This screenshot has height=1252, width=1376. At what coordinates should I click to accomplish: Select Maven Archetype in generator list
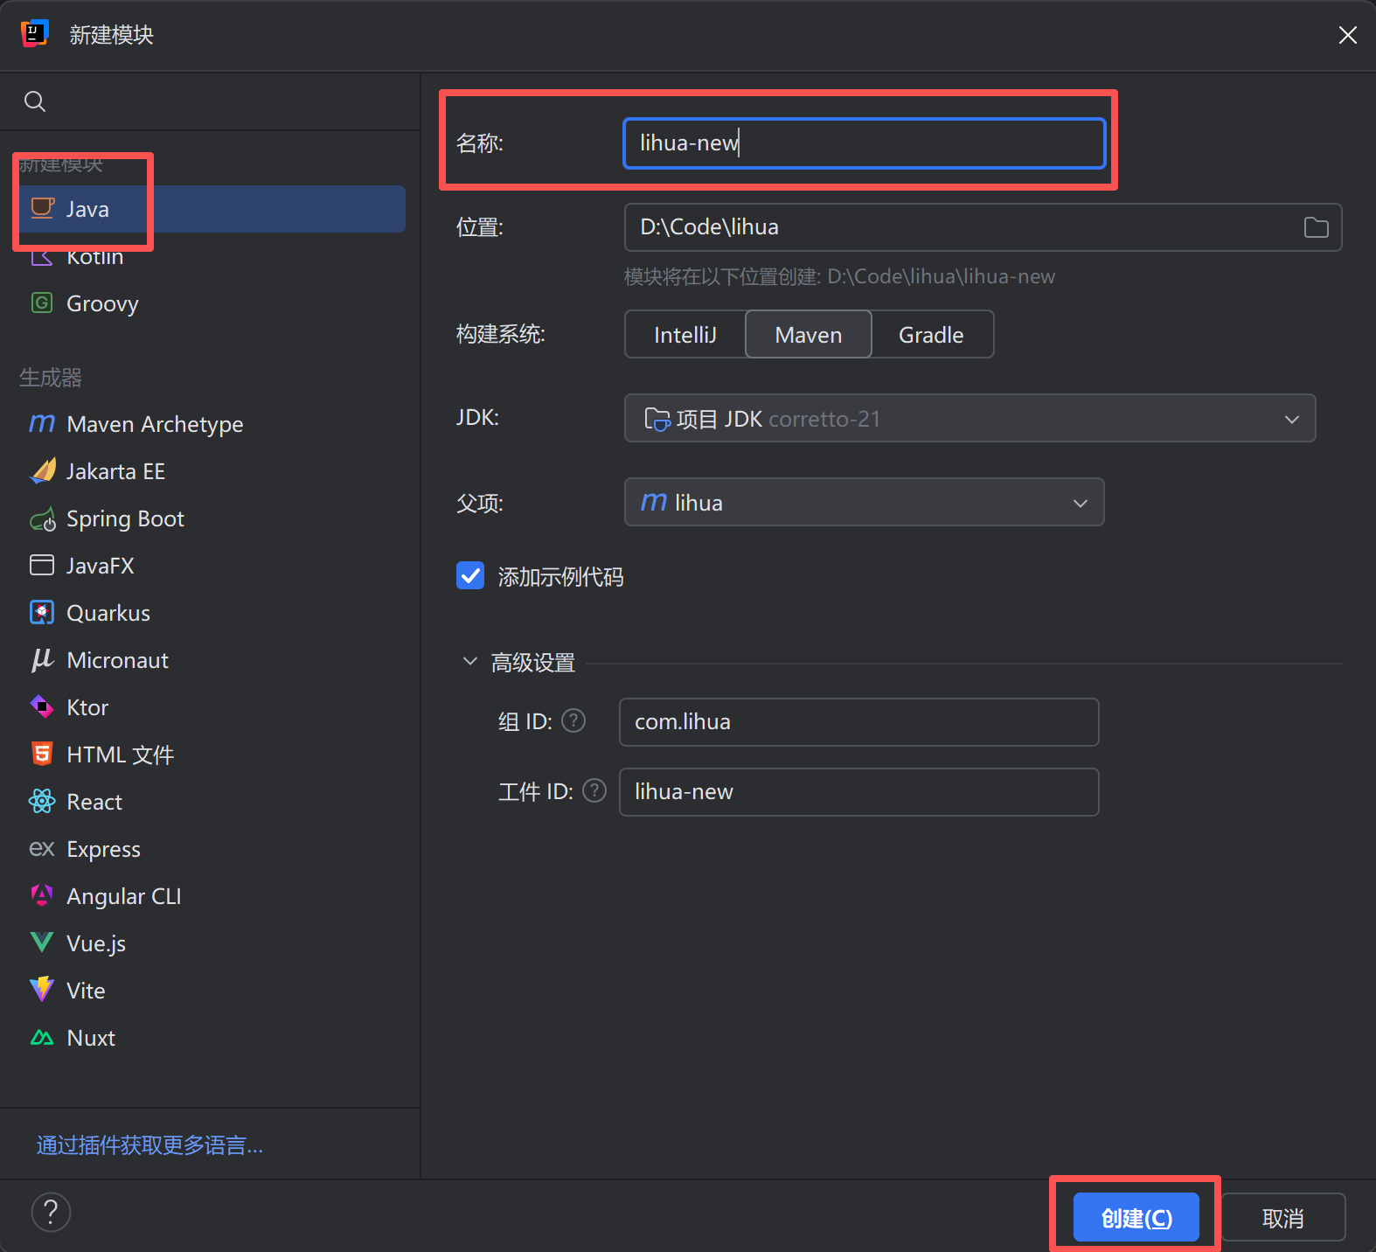[x=155, y=425]
